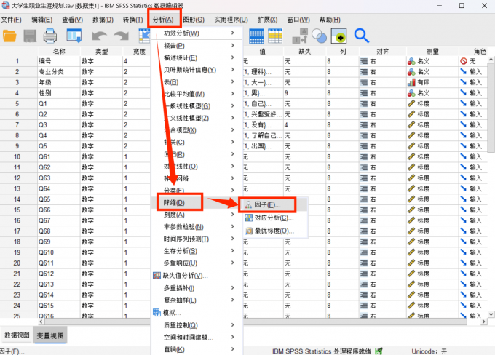Open the data file folder icon
495x355 pixels.
[9, 36]
